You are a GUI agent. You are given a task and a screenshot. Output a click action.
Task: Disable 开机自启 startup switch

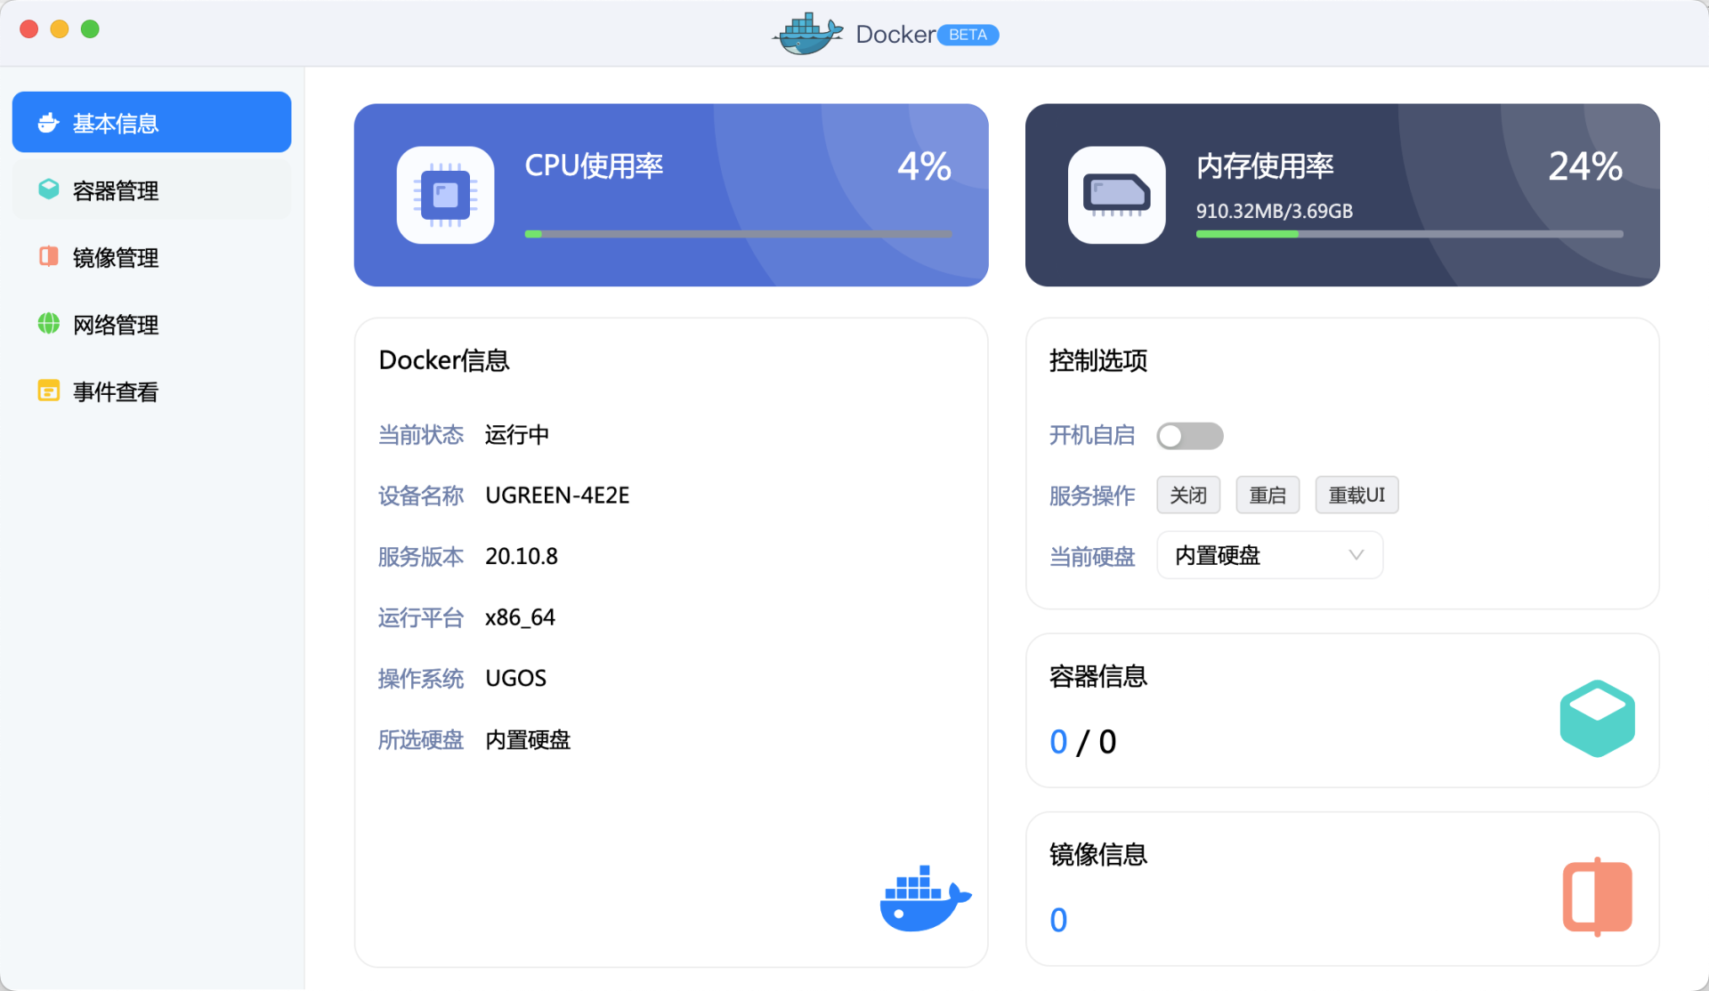click(x=1190, y=436)
